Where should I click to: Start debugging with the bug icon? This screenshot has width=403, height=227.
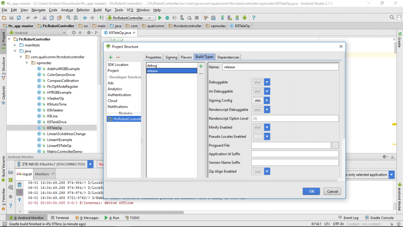167,17
